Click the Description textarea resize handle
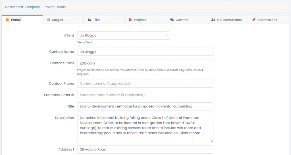The height and width of the screenshot is (155, 291). 212,141
